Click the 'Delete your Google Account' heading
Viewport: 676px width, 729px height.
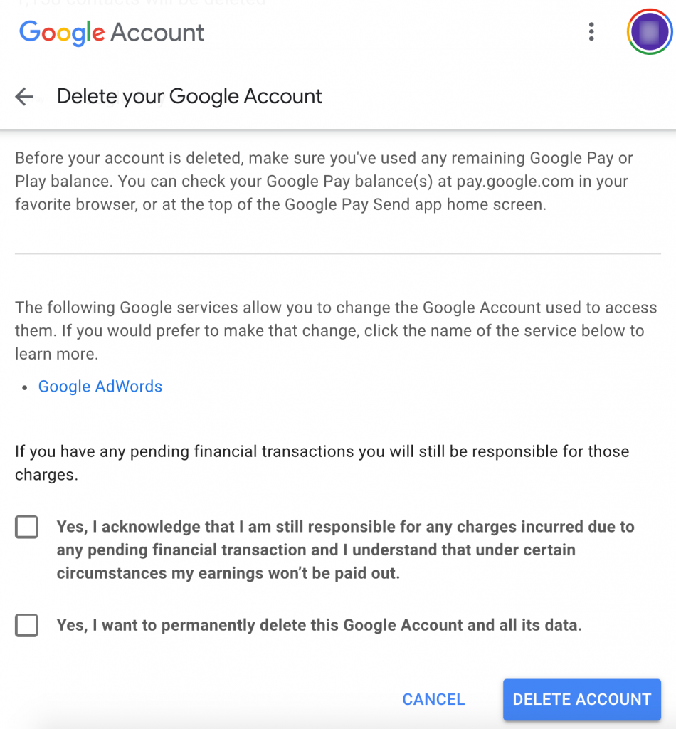pos(189,96)
